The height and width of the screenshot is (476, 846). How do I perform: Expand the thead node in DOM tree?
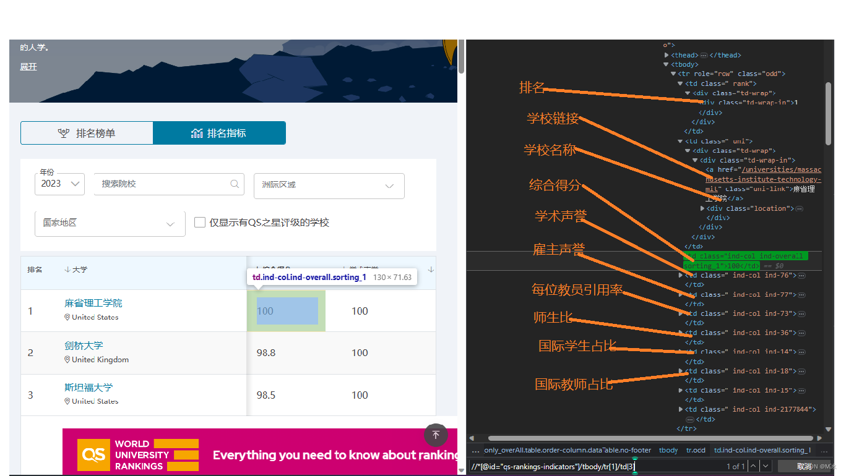pyautogui.click(x=667, y=55)
